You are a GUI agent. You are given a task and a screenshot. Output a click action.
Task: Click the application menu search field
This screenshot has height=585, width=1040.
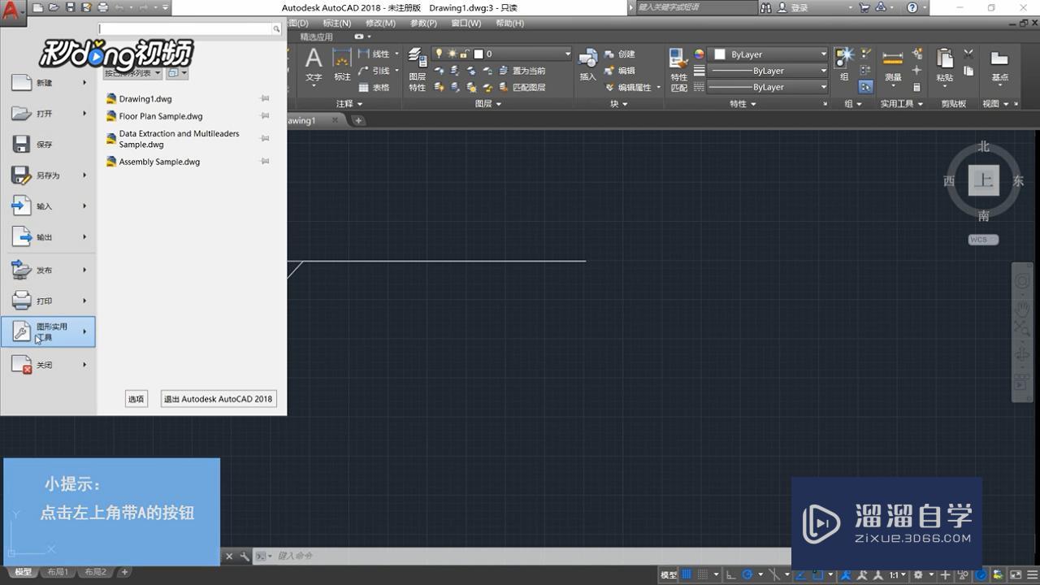coord(185,29)
